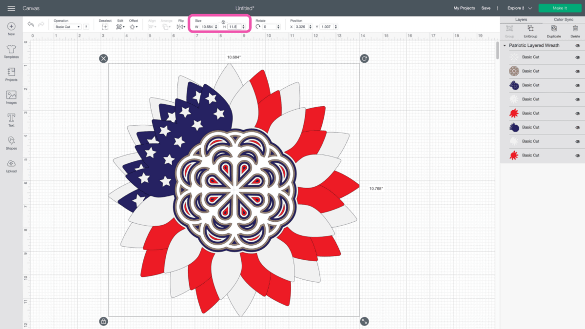Click the Duplicate icon in Layers panel
The width and height of the screenshot is (585, 329).
coord(554,29)
